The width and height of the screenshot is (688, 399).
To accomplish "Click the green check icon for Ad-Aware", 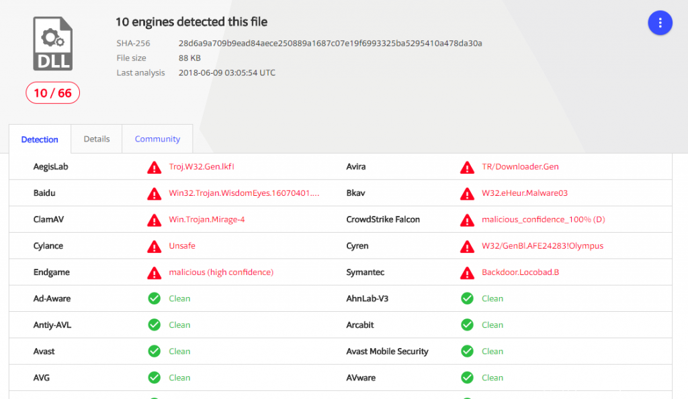I will pos(155,298).
